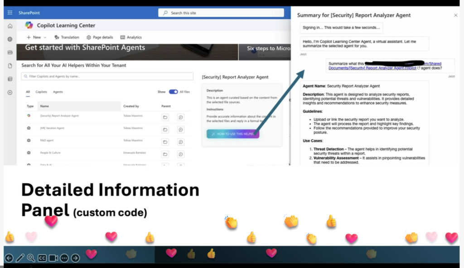Click the New button in command bar
The width and height of the screenshot is (464, 268).
[x=34, y=37]
